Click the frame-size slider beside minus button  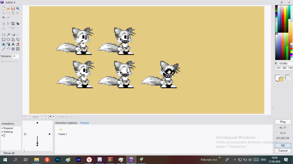63,117
